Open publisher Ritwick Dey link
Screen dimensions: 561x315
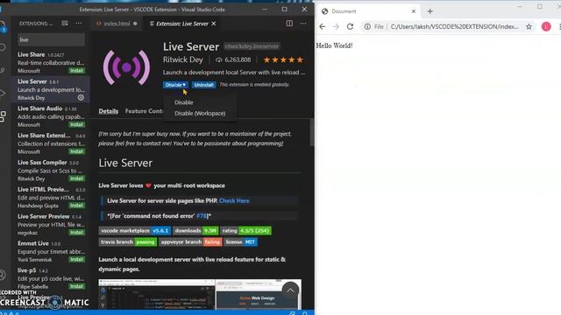point(183,59)
